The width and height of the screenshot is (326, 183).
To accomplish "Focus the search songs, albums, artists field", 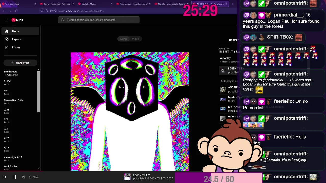I will pos(99,20).
